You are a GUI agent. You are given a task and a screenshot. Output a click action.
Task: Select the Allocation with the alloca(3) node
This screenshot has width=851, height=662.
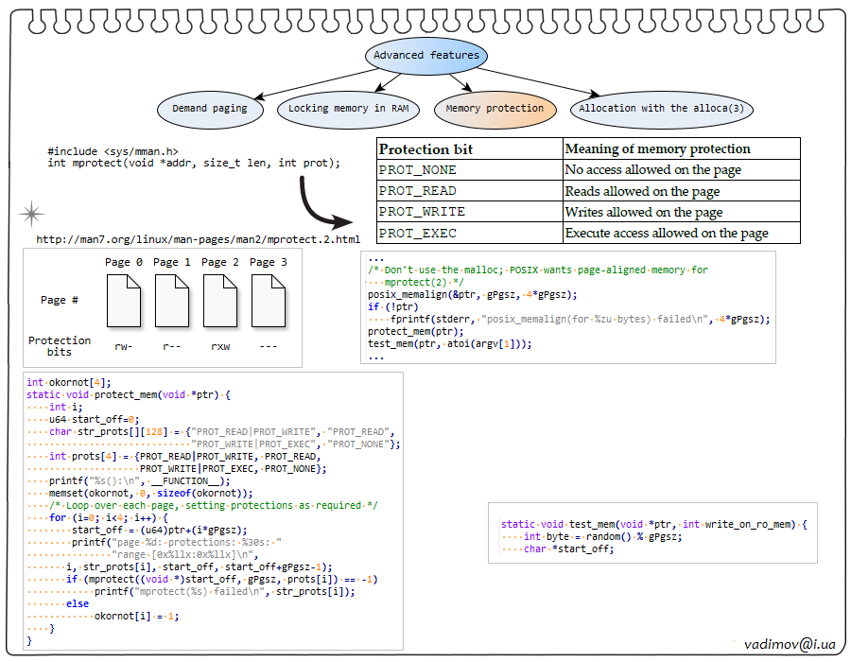coord(661,109)
